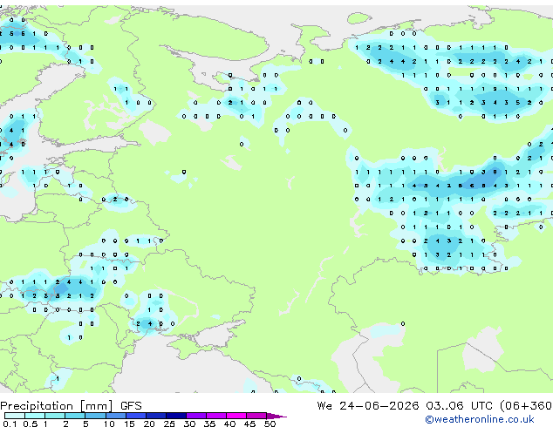
Task: Select the 5–10 mm legend color swatch
Action: coord(96,416)
